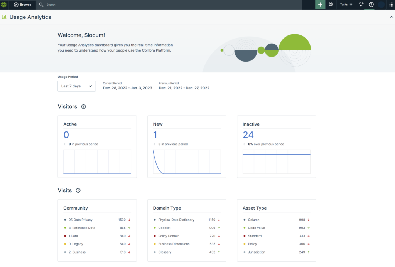395x267 pixels.
Task: Click the New visitors chart
Action: click(x=187, y=162)
